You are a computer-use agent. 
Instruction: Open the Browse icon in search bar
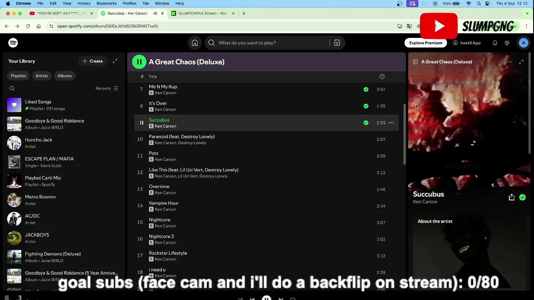tap(337, 43)
